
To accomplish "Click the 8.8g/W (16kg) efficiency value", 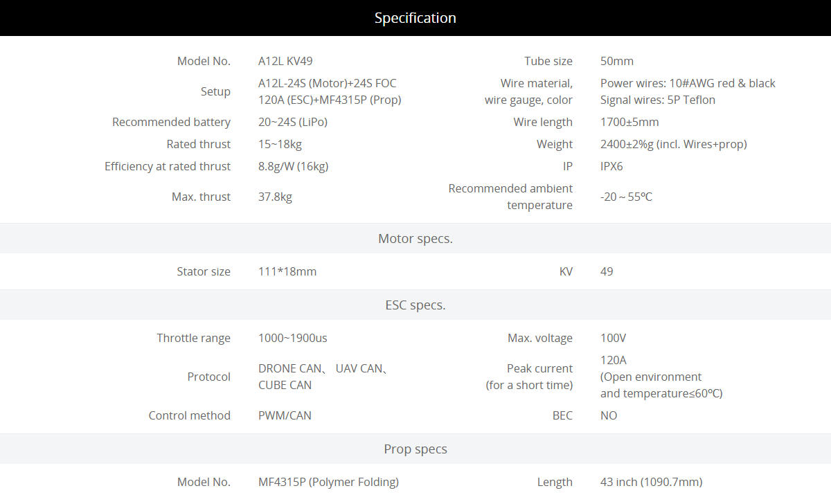I will coord(293,166).
